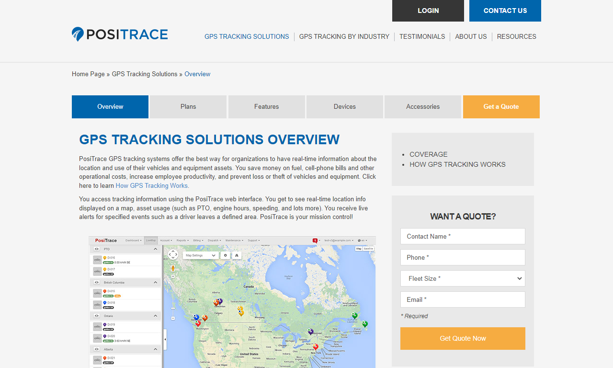Open the RESOURCES menu
Screen dimensions: 613x368
click(x=516, y=36)
